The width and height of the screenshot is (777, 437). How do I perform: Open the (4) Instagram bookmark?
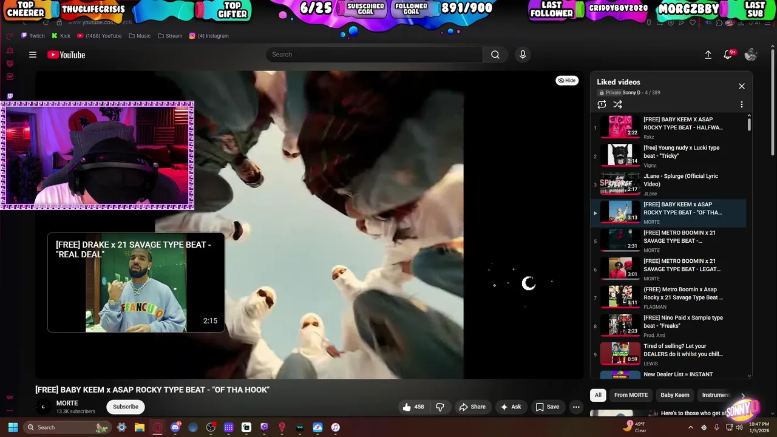209,36
